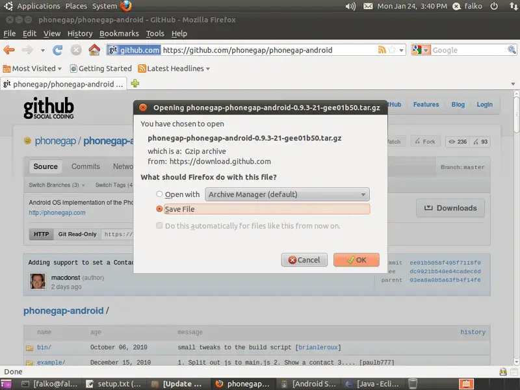
Task: Go to the home page icon
Action: coord(94,50)
